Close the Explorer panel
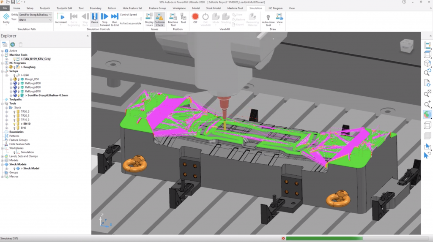Image resolution: width=433 pixels, height=242 pixels. point(88,36)
